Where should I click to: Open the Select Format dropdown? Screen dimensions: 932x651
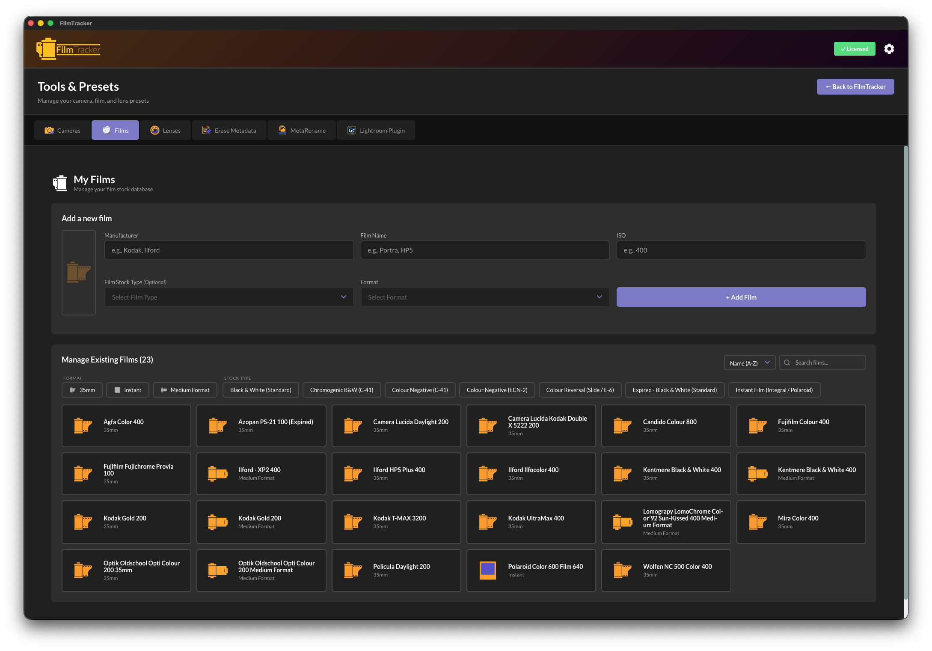tap(485, 297)
